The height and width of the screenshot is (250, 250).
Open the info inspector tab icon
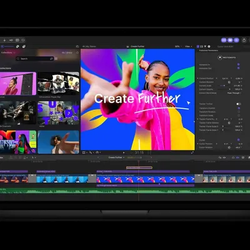[209, 46]
